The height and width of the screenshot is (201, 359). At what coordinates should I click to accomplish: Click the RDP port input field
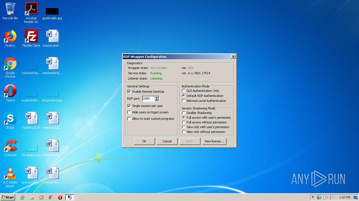[148, 99]
